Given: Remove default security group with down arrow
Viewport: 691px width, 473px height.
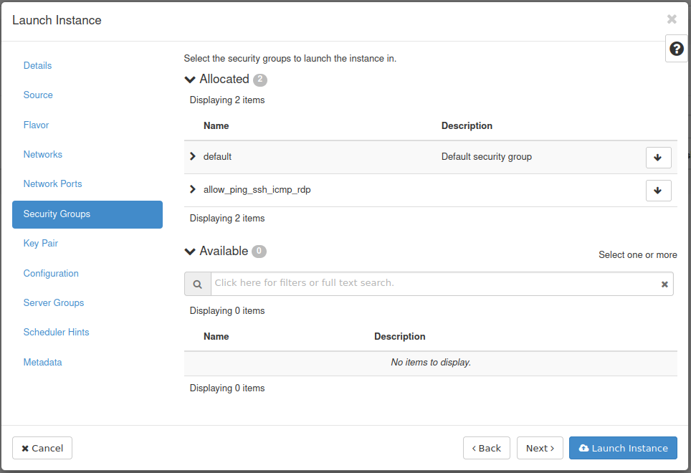Looking at the screenshot, I should (x=658, y=157).
